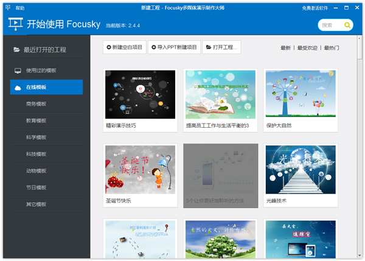Image resolution: width=365 pixels, height=261 pixels.
Task: Choose 商务模板 category
Action: click(47, 104)
